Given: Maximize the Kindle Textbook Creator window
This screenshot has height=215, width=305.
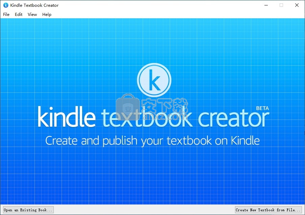Looking at the screenshot, I should point(281,5).
